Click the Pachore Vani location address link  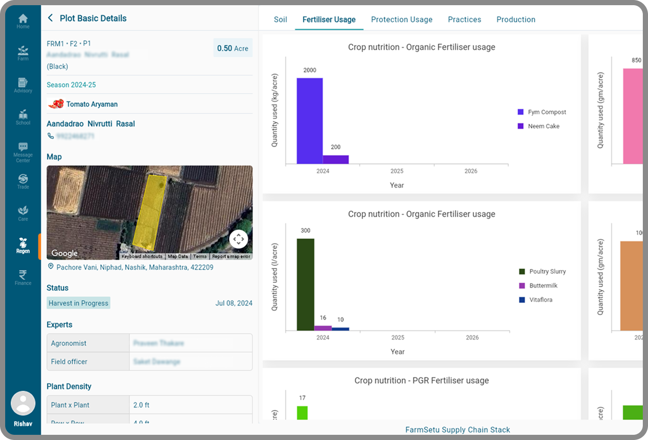[134, 267]
